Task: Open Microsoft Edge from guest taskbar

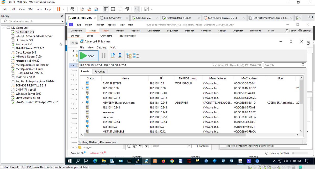Action: pos(95,161)
